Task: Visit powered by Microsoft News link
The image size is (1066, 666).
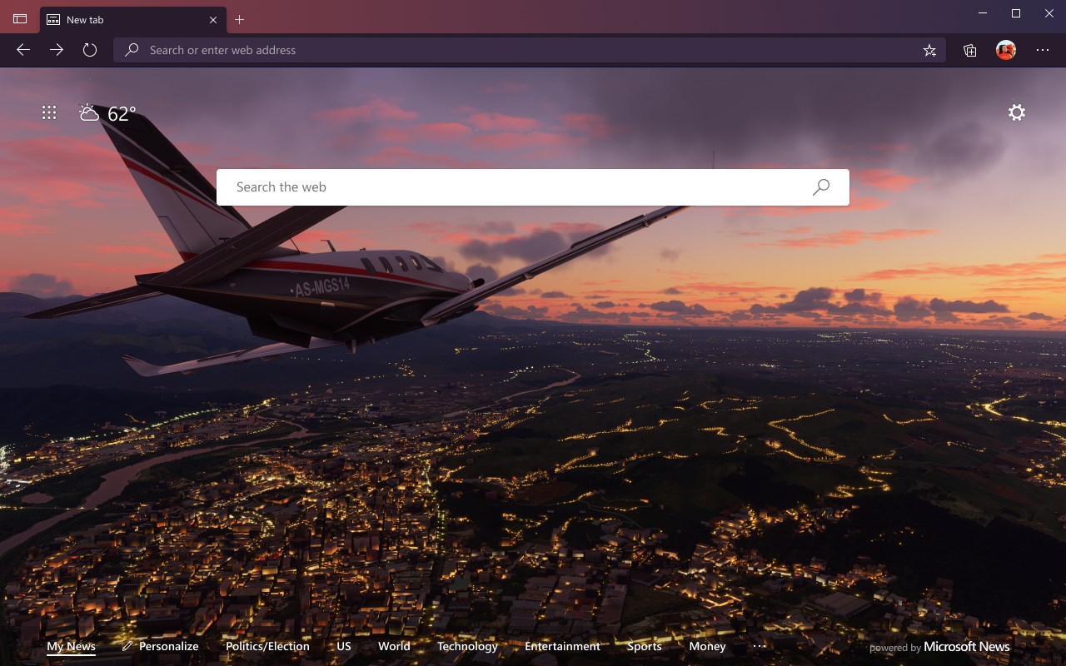Action: pos(939,647)
